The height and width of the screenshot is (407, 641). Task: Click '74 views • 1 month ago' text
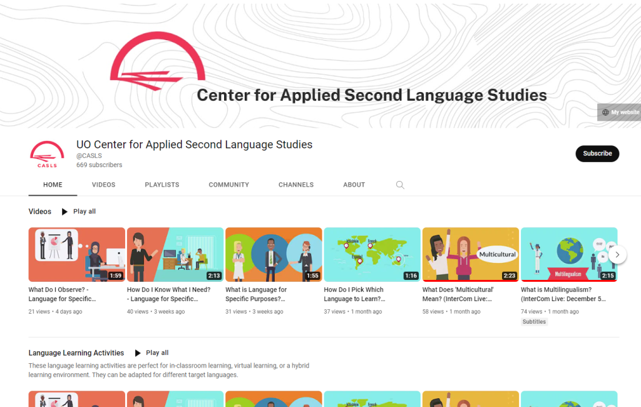click(550, 312)
